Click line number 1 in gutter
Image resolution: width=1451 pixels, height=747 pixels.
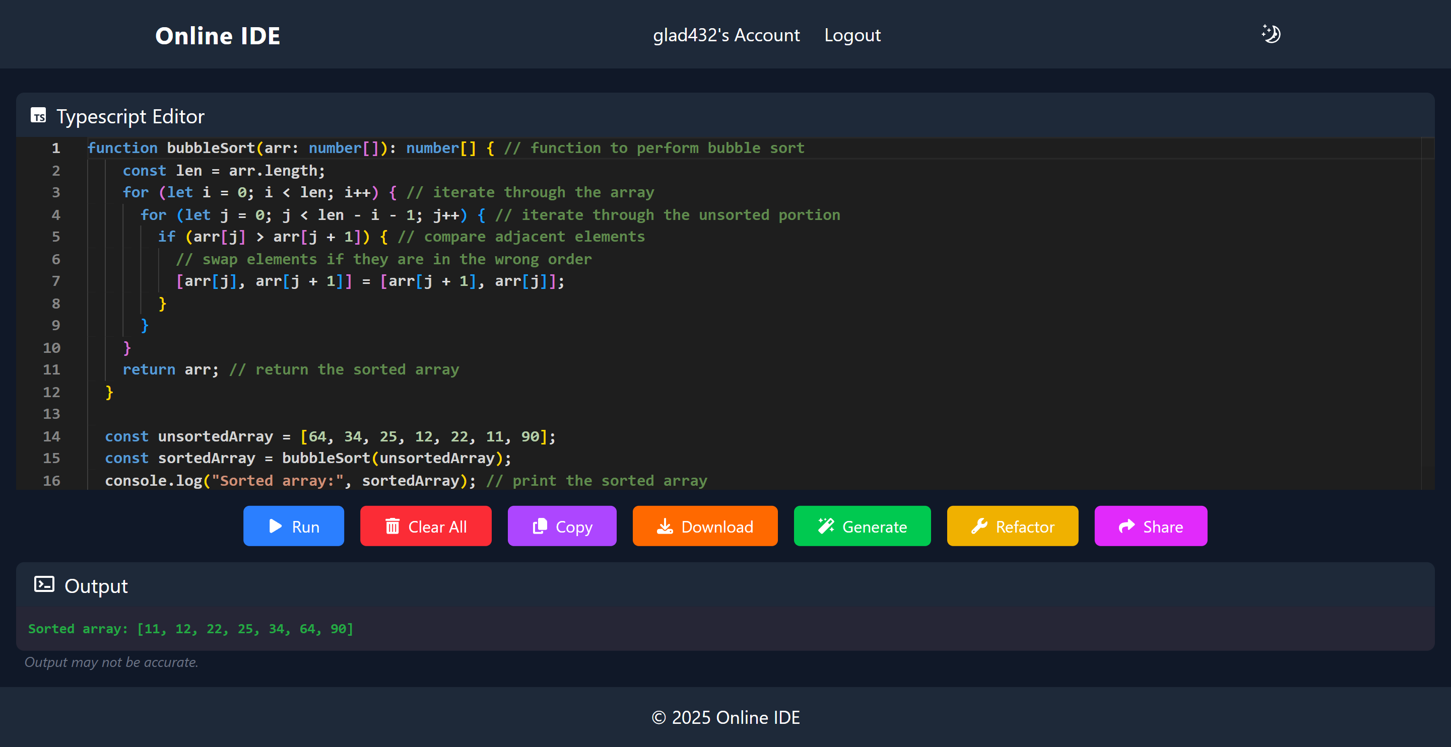[56, 148]
